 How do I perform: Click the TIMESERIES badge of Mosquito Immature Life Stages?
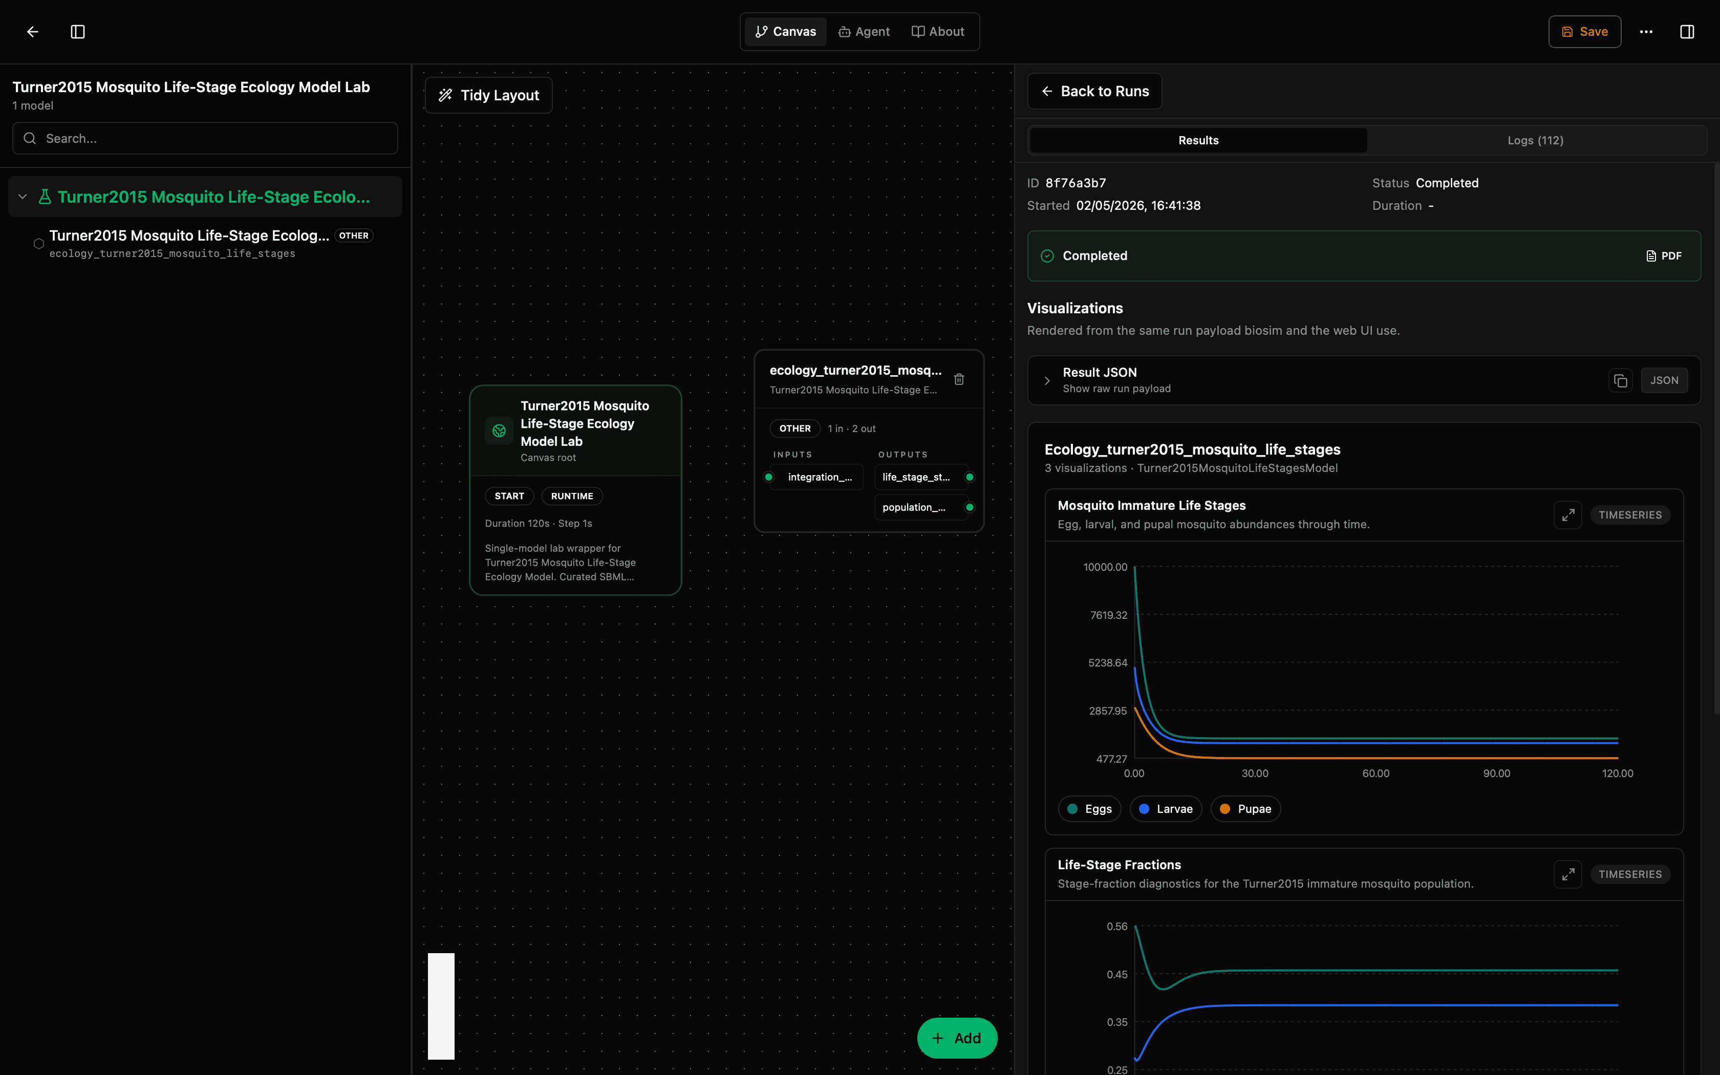pos(1630,515)
